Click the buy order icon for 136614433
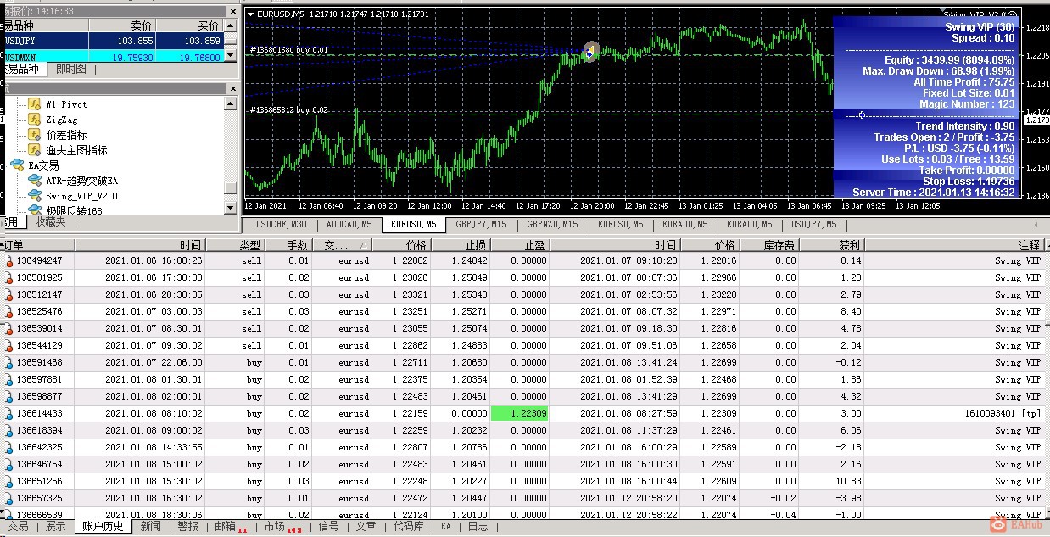1050x537 pixels. (x=9, y=413)
